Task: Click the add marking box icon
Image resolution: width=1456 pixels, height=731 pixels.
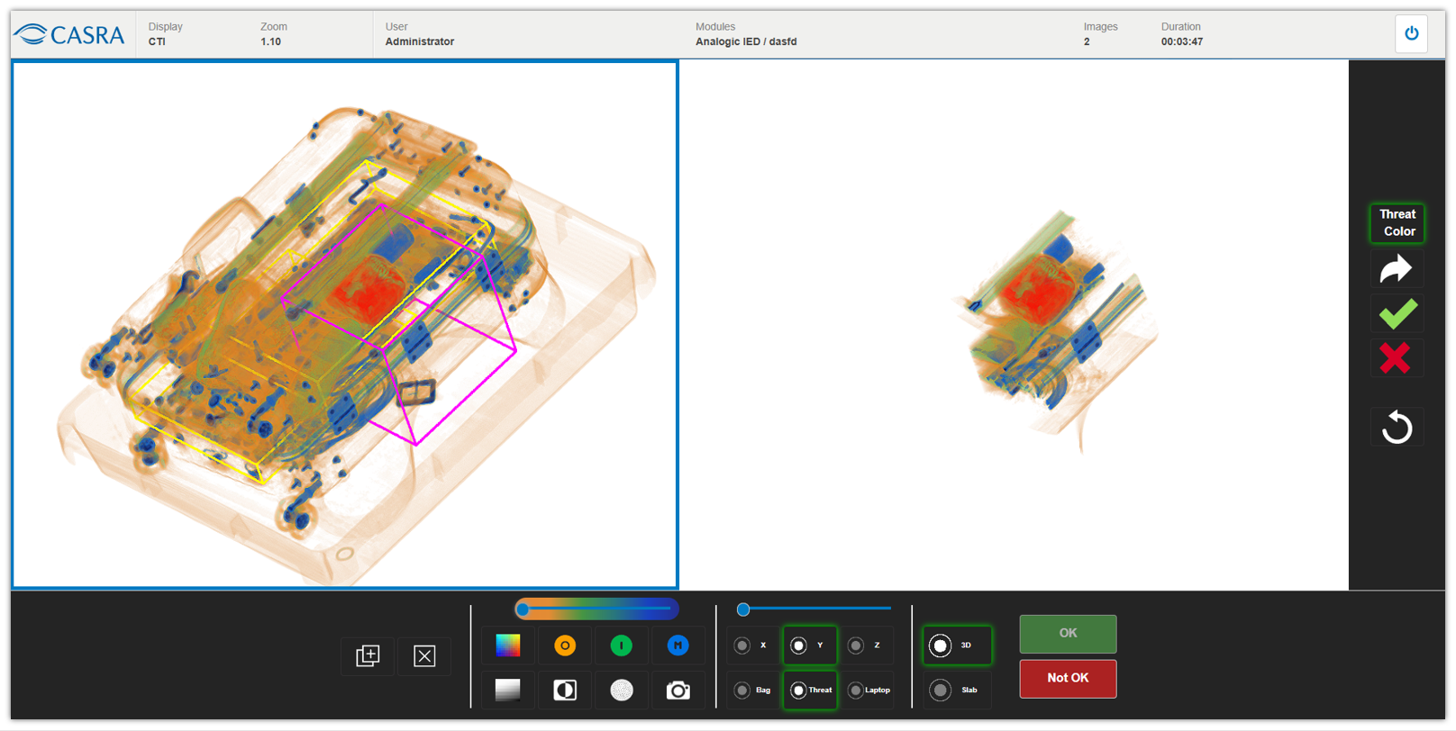Action: point(368,655)
